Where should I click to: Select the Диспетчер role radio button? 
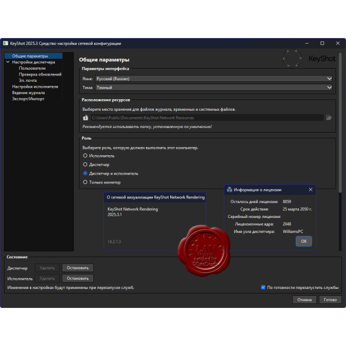click(85, 164)
